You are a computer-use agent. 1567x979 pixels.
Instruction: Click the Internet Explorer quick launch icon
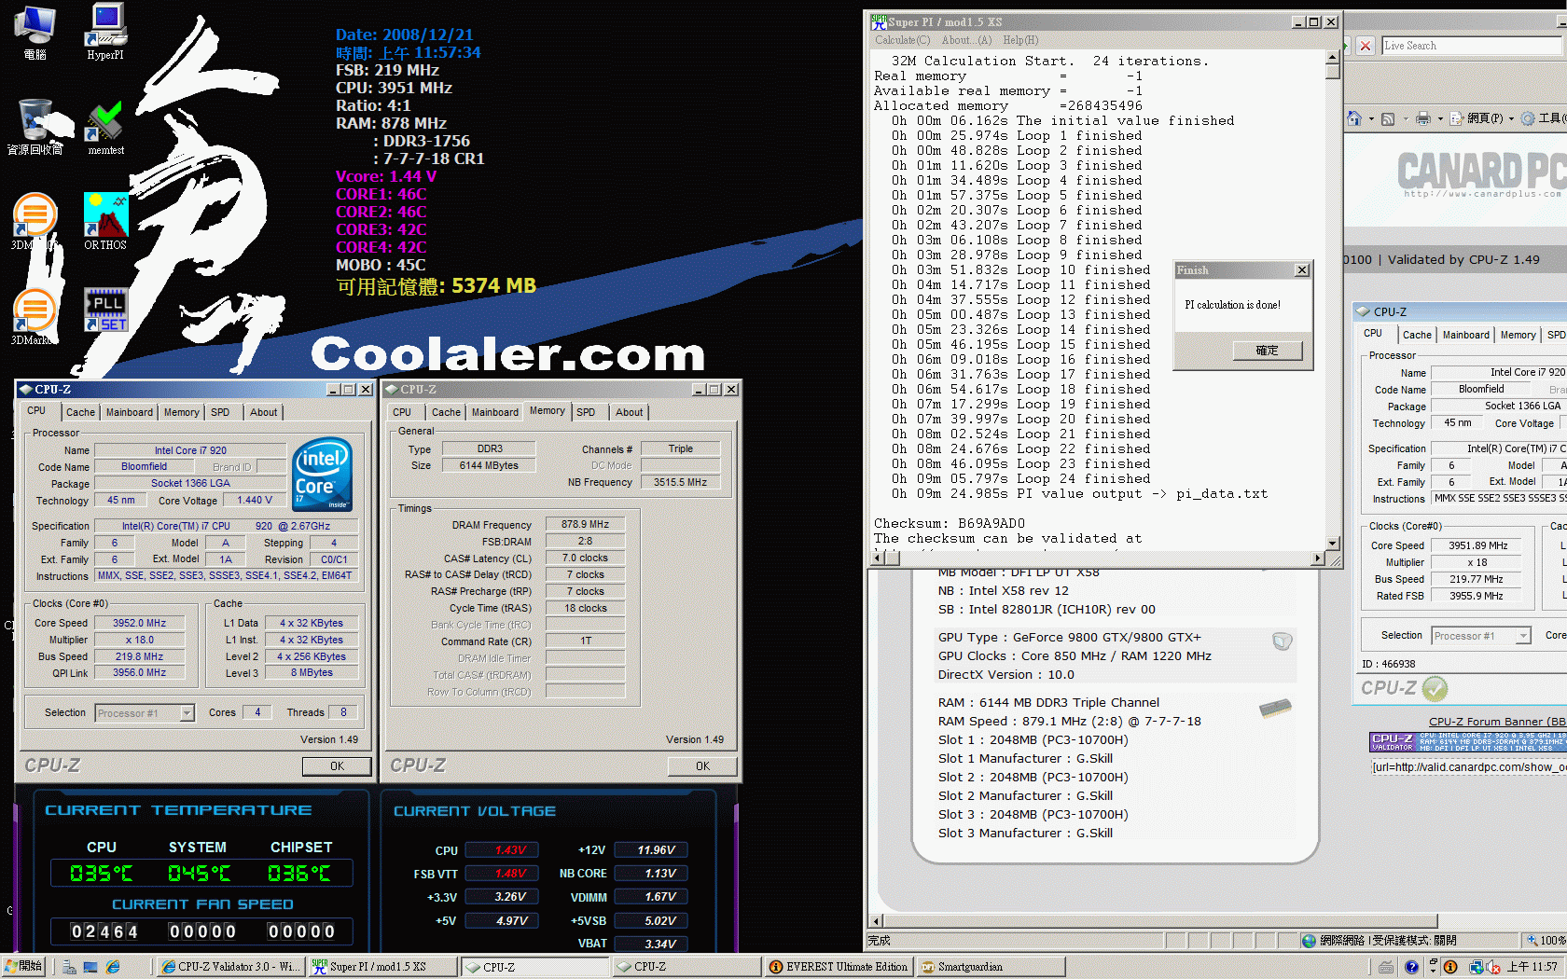pos(113,967)
